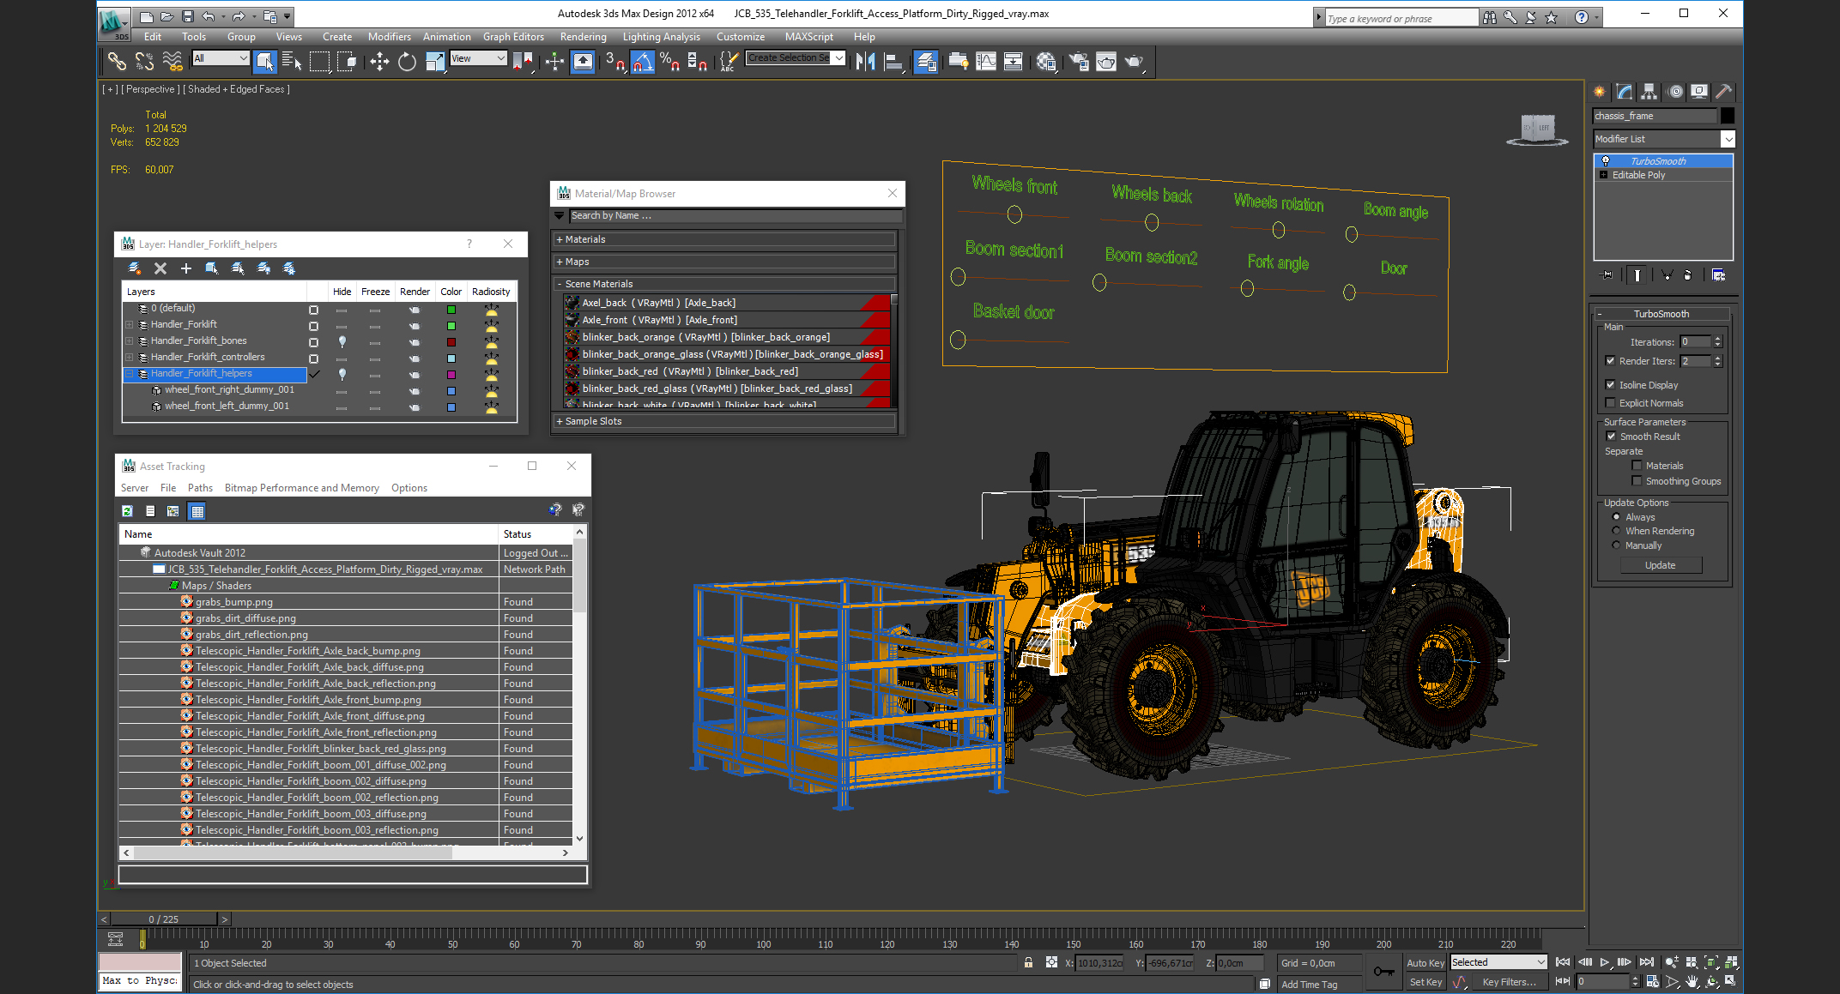Switch to the Utilities command panel
Viewport: 1840px width, 994px height.
[x=1723, y=92]
